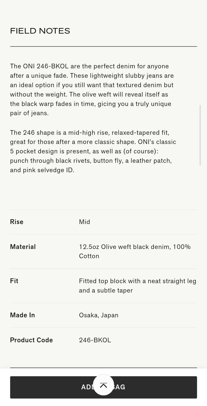This screenshot has width=207, height=406.
Task: Click the Made In Osaka, Japan entry
Action: pyautogui.click(x=103, y=315)
